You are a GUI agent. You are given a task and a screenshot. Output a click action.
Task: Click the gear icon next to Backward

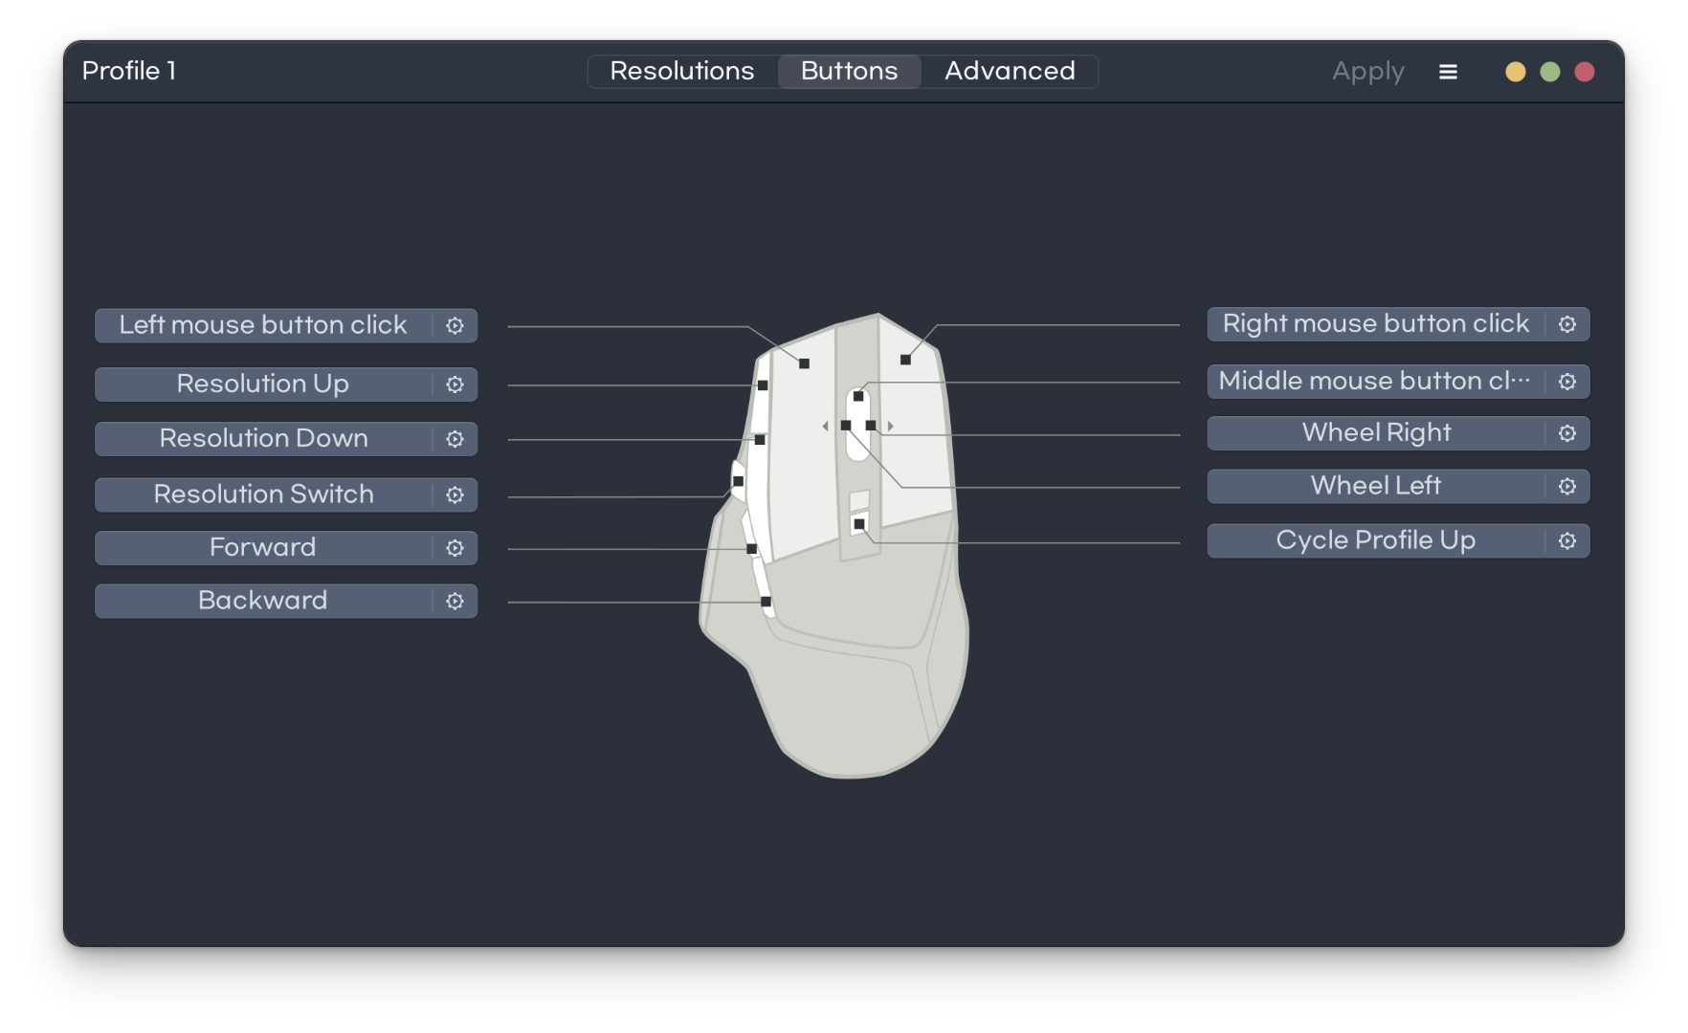pyautogui.click(x=455, y=601)
